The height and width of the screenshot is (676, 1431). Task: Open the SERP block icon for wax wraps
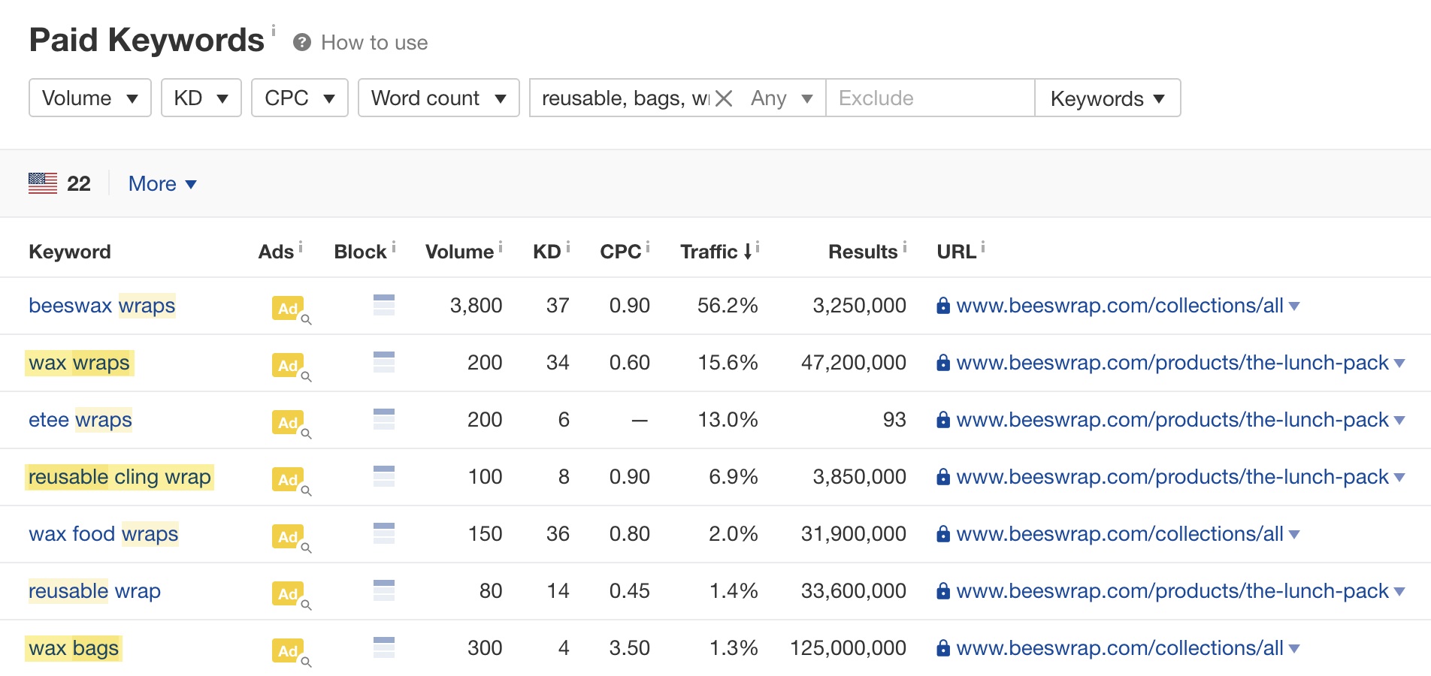coord(383,363)
